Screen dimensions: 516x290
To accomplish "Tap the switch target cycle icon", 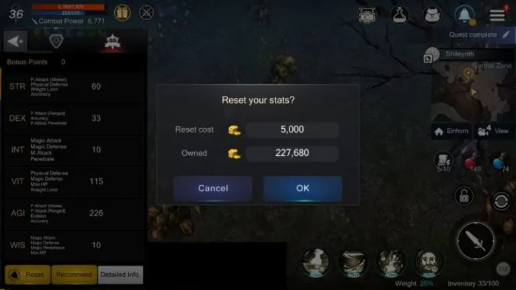I will coord(501,201).
